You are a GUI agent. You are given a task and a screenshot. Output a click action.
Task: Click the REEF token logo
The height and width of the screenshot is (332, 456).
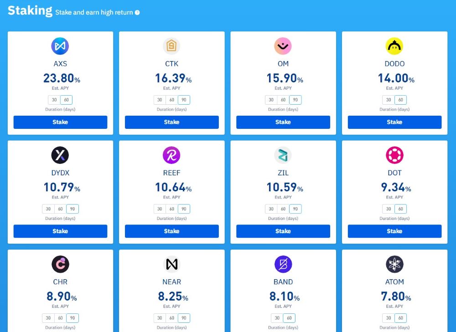click(x=171, y=155)
